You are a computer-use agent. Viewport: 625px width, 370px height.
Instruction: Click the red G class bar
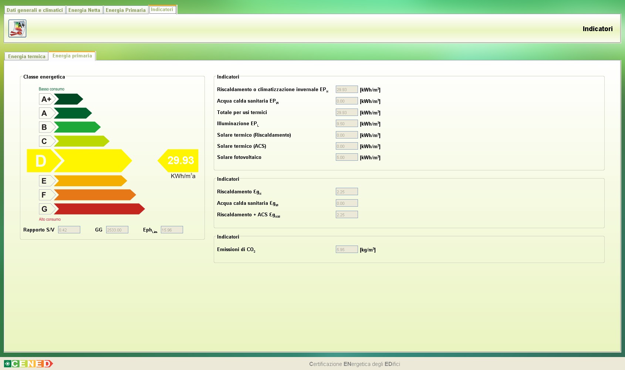(99, 209)
